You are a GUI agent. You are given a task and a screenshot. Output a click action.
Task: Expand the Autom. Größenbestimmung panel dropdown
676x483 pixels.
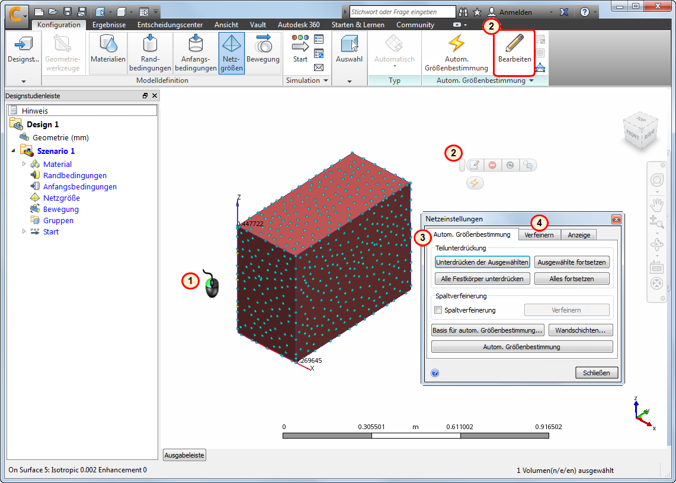(x=531, y=80)
